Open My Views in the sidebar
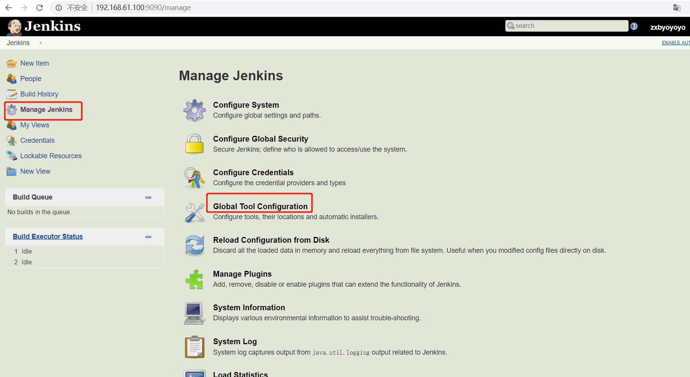 click(35, 125)
